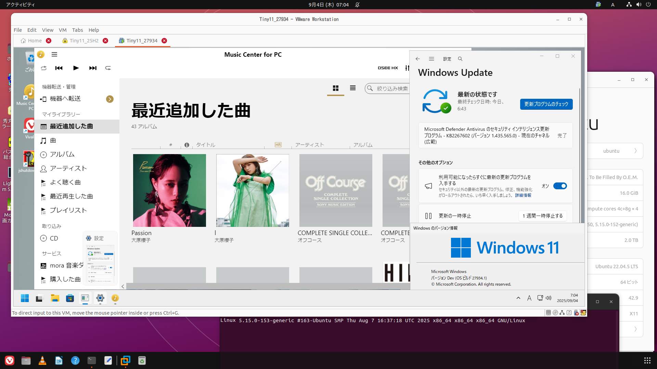Go back in the Settings window
Image resolution: width=657 pixels, height=369 pixels.
418,59
